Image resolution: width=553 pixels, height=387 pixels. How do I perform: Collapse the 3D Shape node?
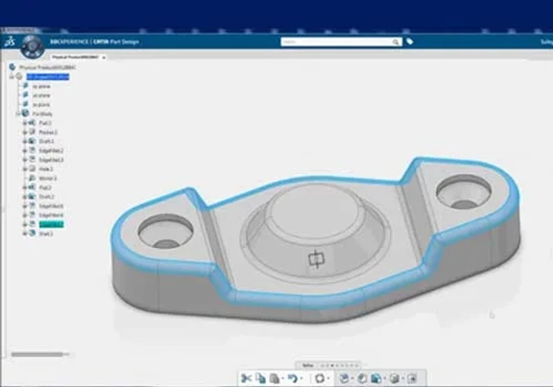pyautogui.click(x=11, y=77)
